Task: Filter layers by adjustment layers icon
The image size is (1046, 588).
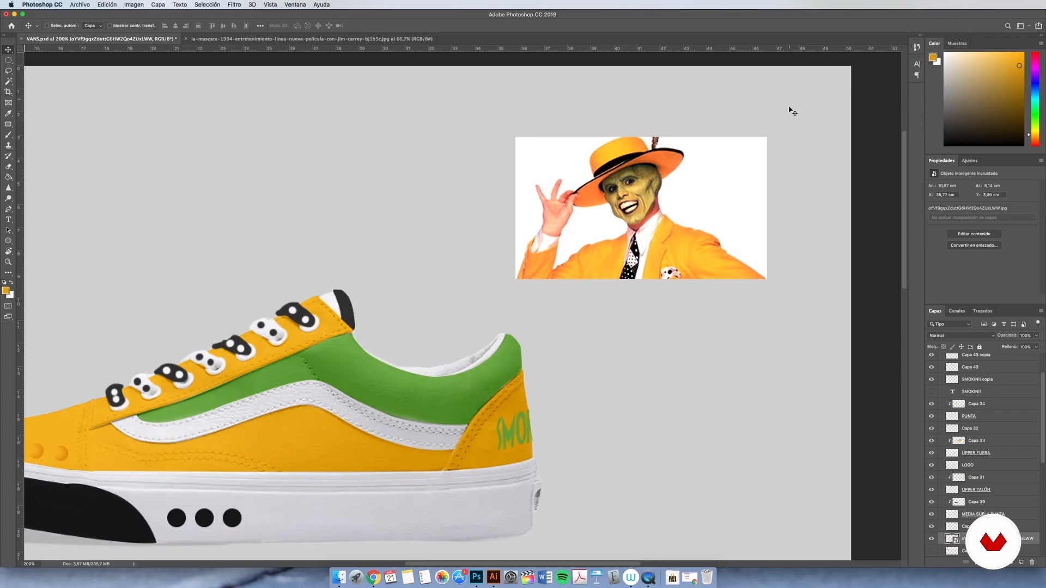Action: (994, 324)
